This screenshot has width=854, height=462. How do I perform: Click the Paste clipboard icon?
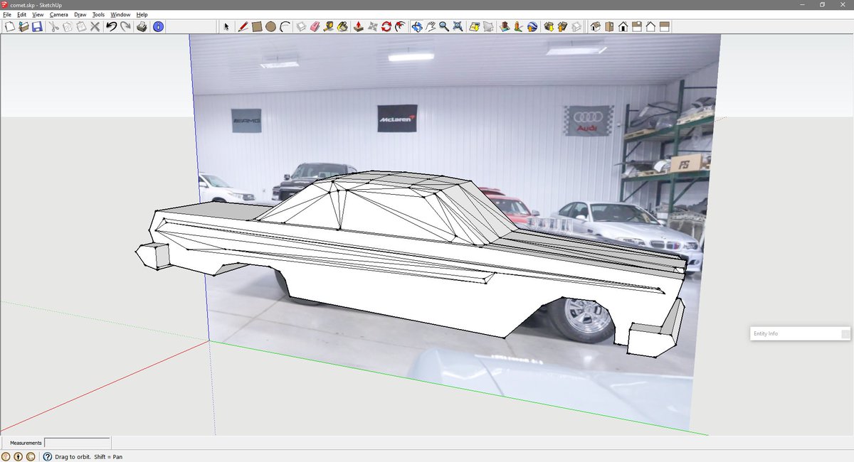[81, 27]
